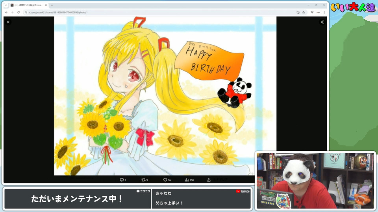This screenshot has width=378, height=212.
Task: Like the post with the heart icon
Action: click(165, 180)
